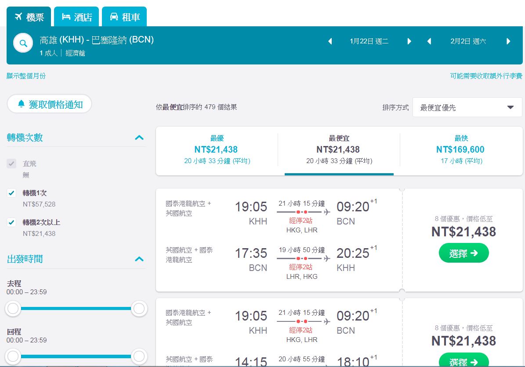This screenshot has width=525, height=367.
Task: Click the bell icon on price alert
Action: tap(21, 103)
